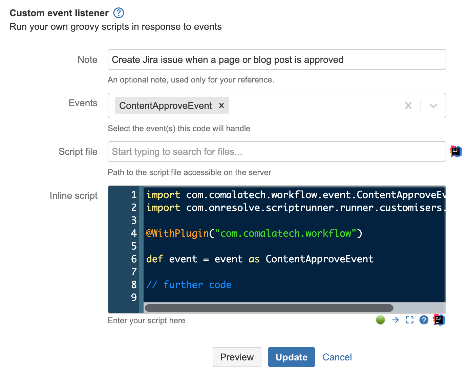Viewport: 470px width, 378px height.
Task: Open the blue help icon below the editor
Action: 424,320
